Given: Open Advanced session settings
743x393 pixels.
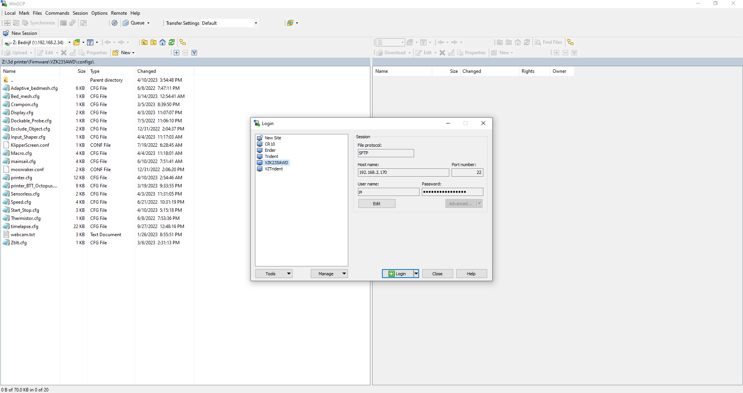Looking at the screenshot, I should [x=461, y=203].
